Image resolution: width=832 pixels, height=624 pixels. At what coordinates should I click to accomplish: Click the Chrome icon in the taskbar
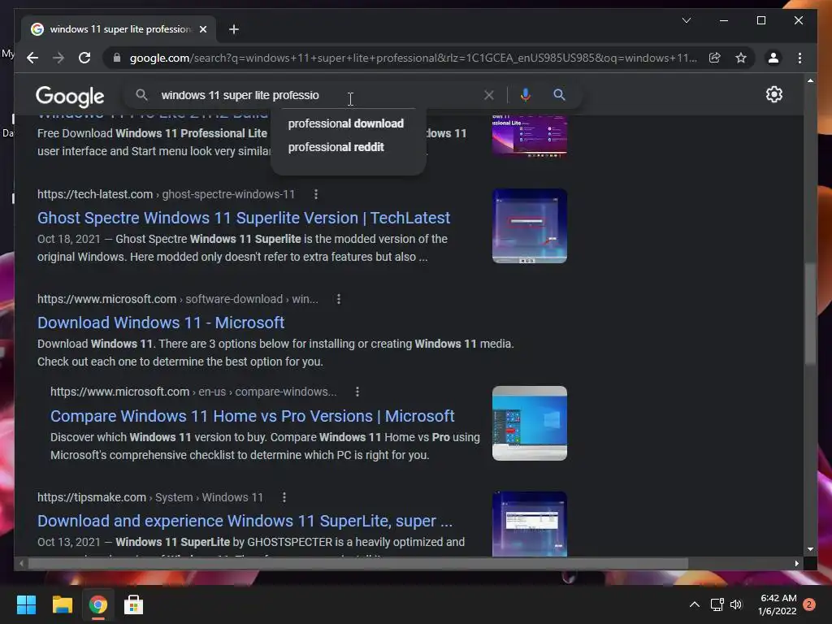[97, 604]
